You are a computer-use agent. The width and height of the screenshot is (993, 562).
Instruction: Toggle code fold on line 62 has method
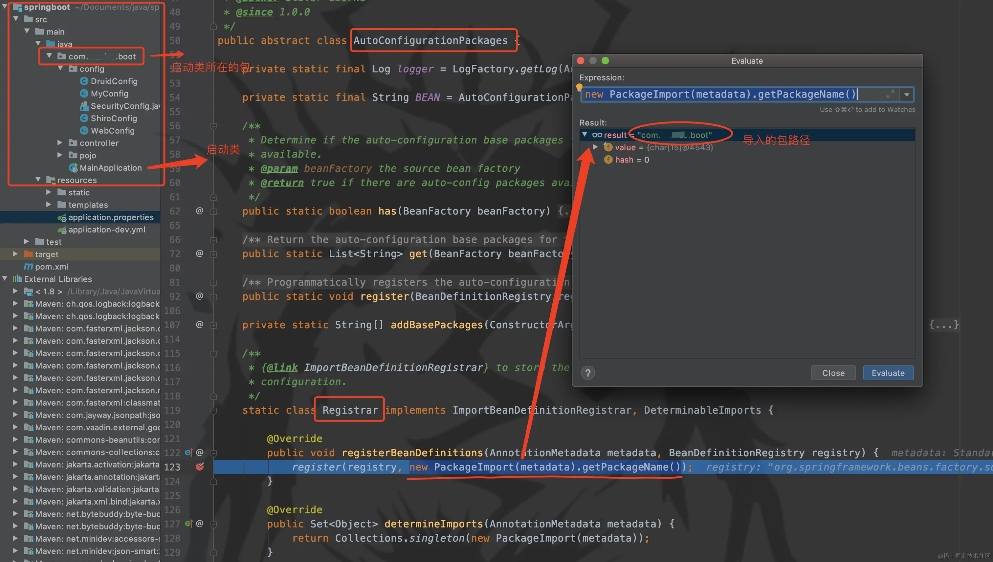pos(213,211)
